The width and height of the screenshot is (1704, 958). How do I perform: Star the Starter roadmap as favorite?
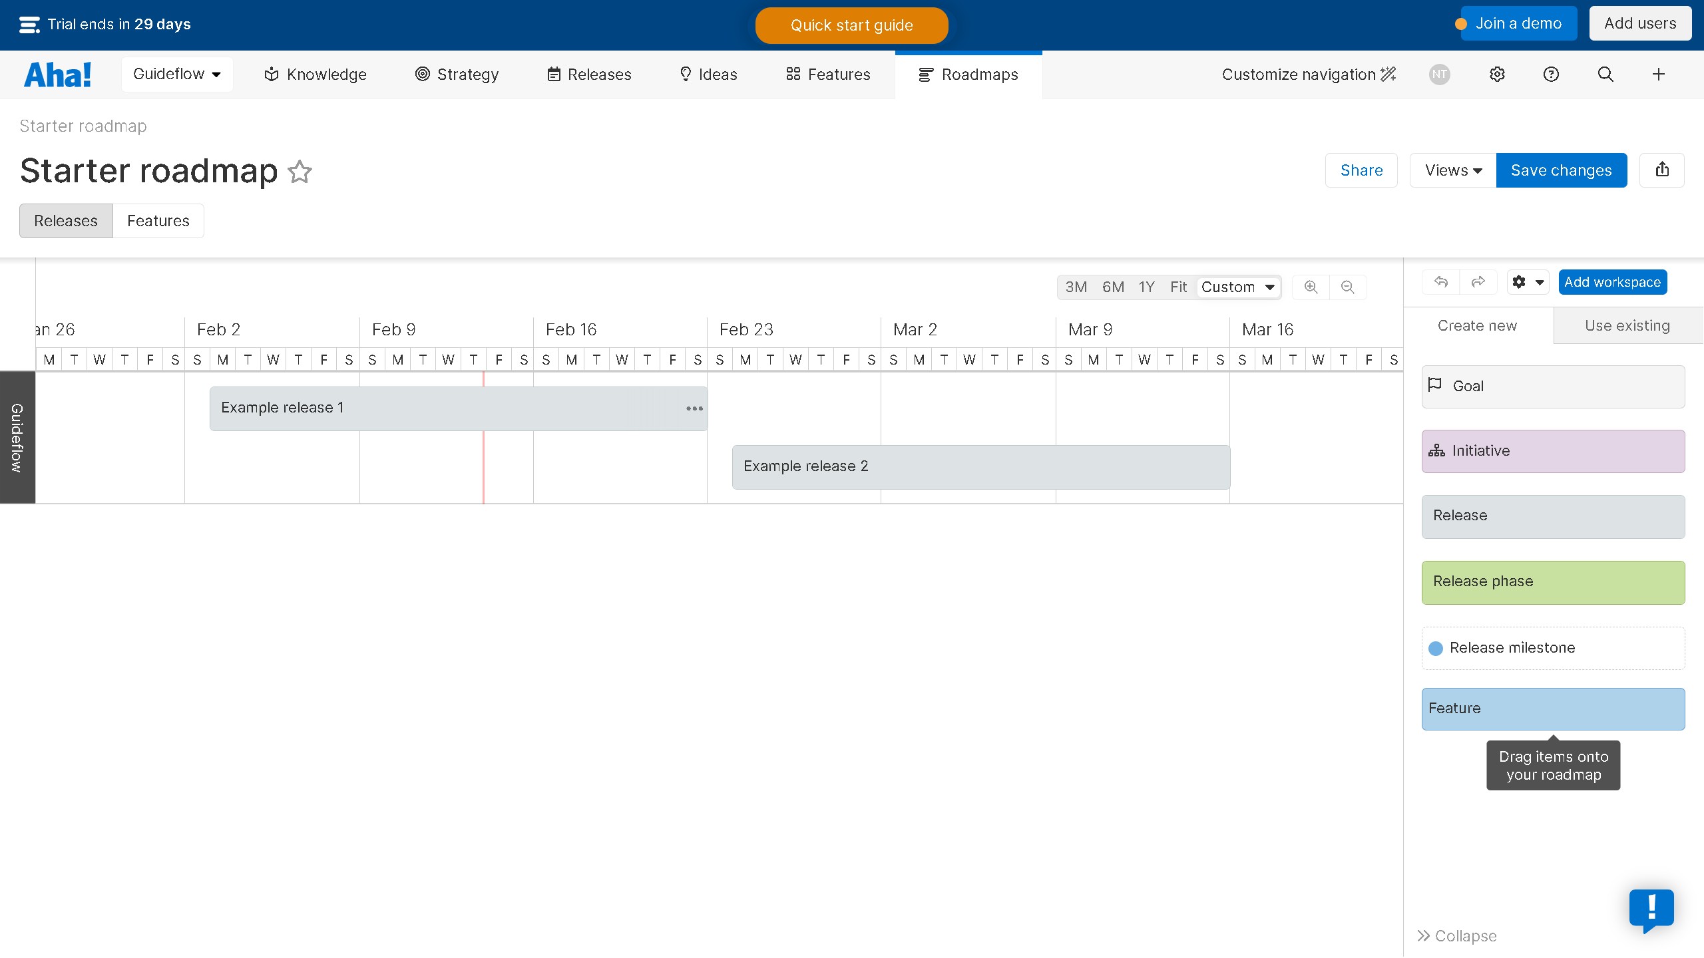(300, 172)
